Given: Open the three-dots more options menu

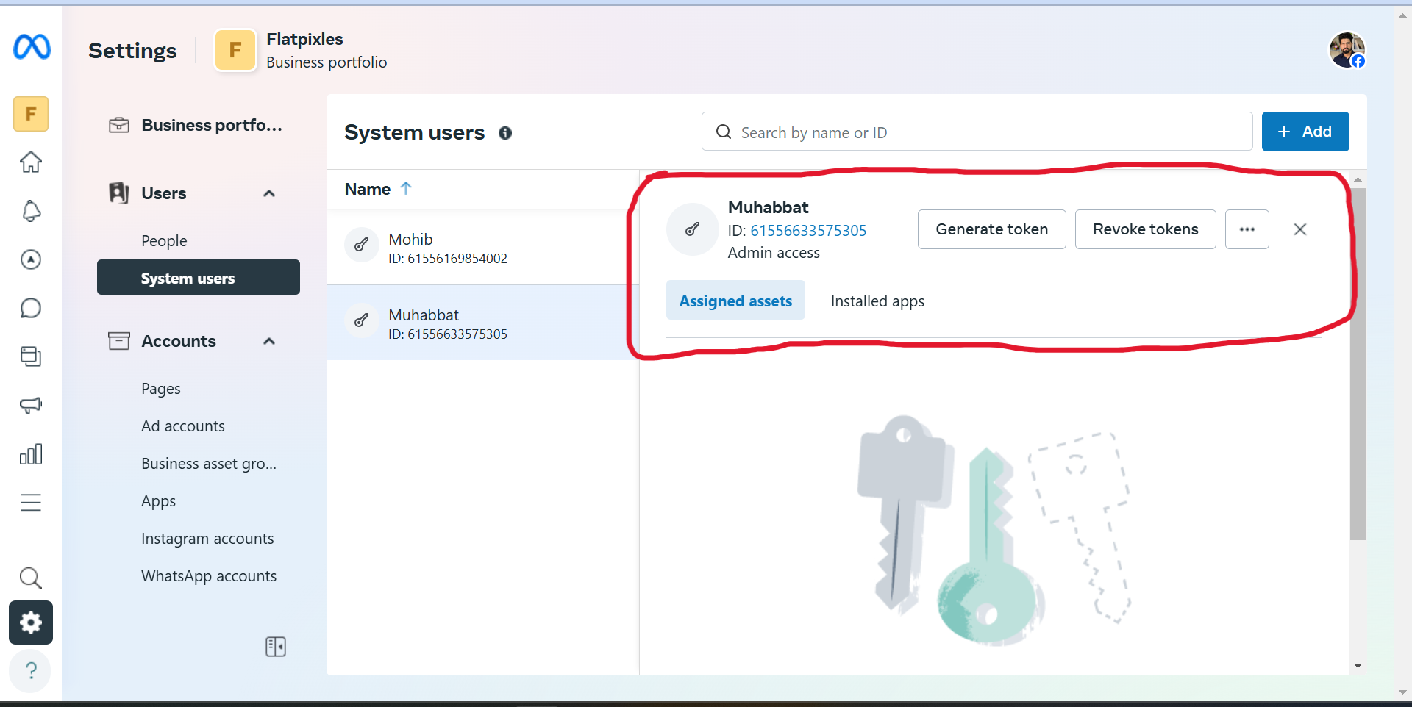Looking at the screenshot, I should point(1247,229).
